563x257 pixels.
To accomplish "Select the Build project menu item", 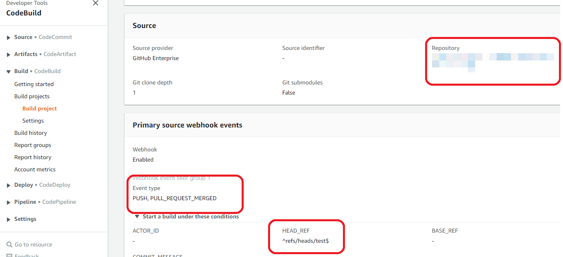I will [x=39, y=108].
